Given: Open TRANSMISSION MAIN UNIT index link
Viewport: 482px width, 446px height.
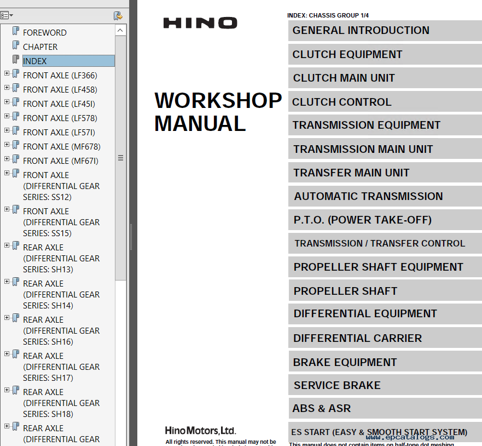Looking at the screenshot, I should [x=385, y=149].
